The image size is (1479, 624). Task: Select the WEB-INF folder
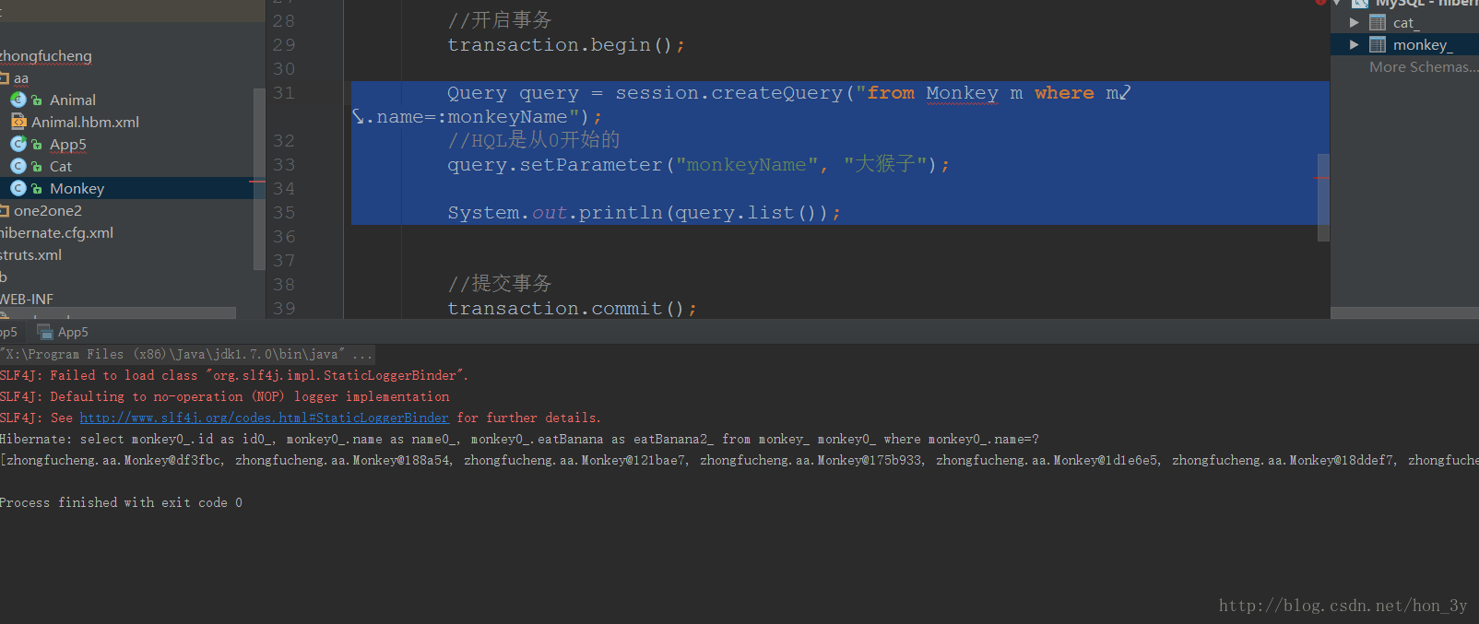click(27, 299)
